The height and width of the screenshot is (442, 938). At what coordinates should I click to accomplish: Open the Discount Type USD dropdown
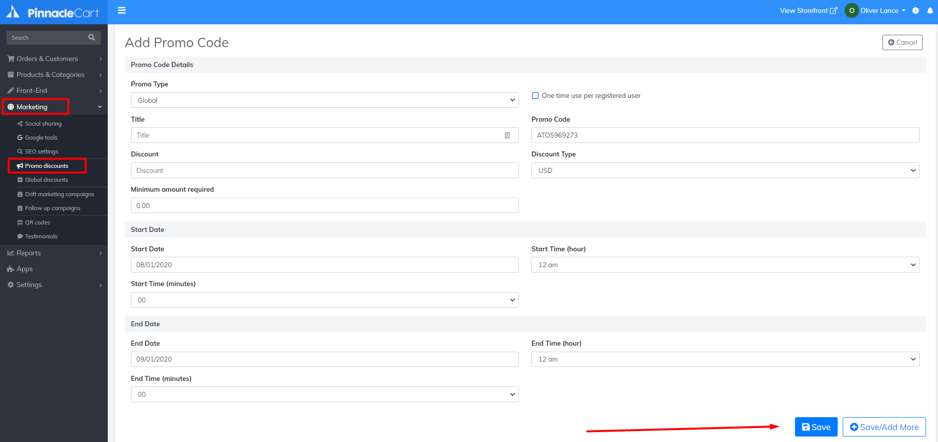[x=725, y=170]
